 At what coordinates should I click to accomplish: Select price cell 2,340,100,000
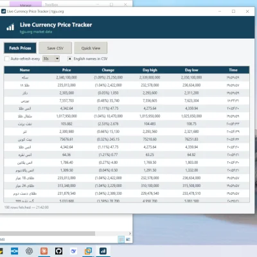click(x=66, y=78)
